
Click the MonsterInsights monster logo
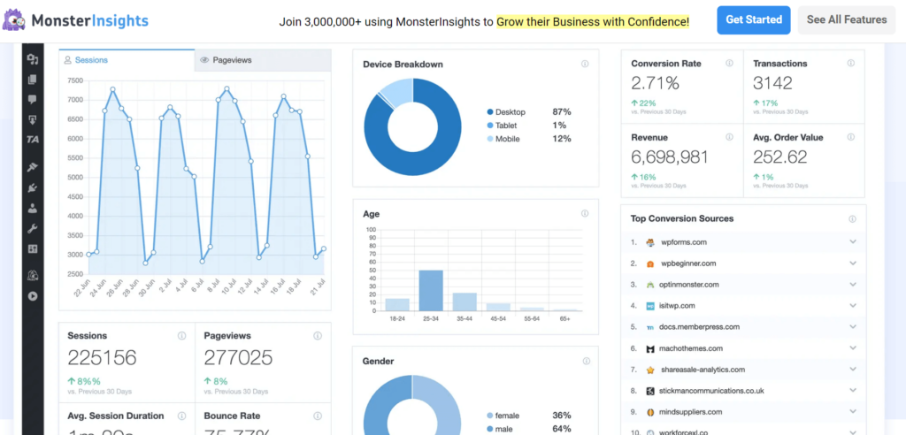[14, 20]
